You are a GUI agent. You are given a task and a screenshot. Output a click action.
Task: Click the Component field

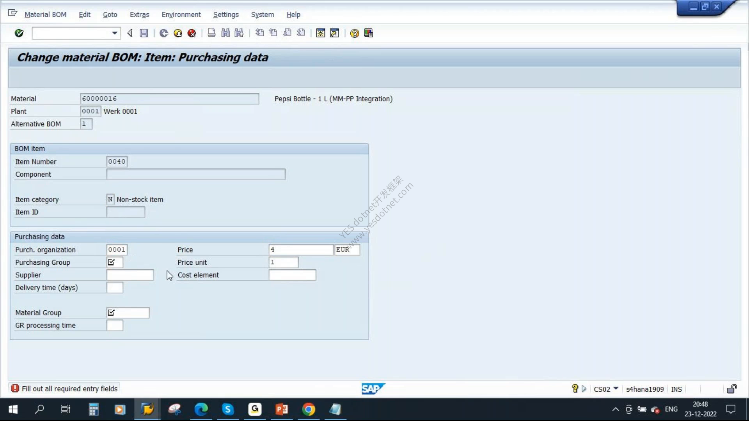[196, 174]
